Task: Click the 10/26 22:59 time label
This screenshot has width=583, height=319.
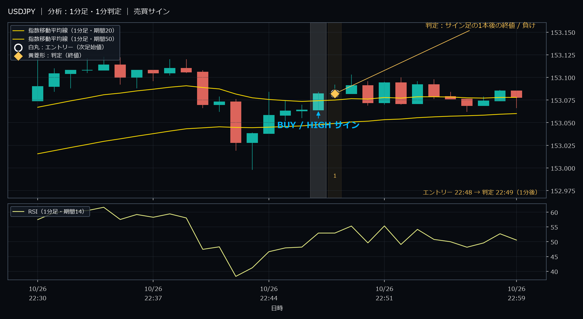Action: (516, 293)
